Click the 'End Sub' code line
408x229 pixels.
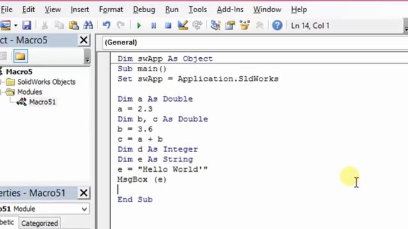tap(135, 200)
